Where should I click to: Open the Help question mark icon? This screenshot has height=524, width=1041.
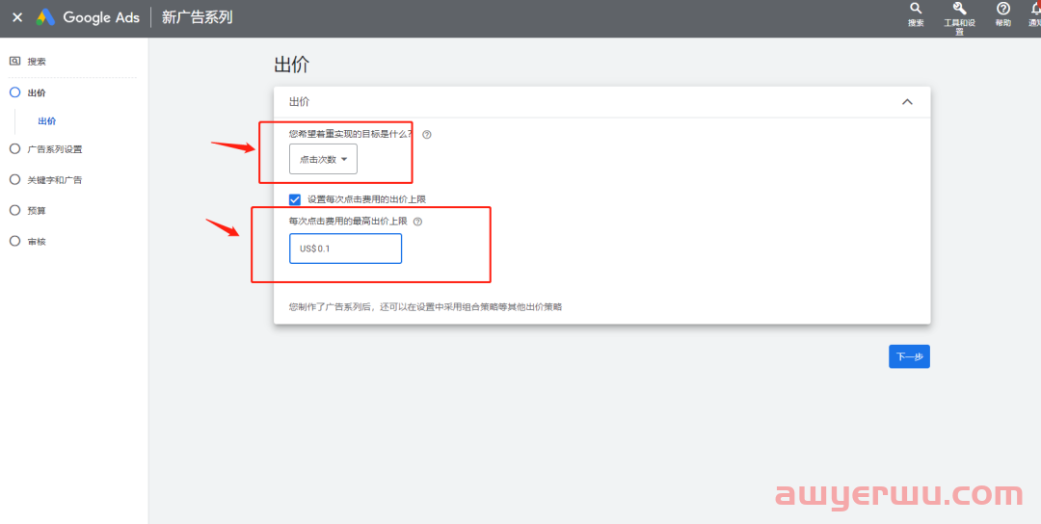1003,9
